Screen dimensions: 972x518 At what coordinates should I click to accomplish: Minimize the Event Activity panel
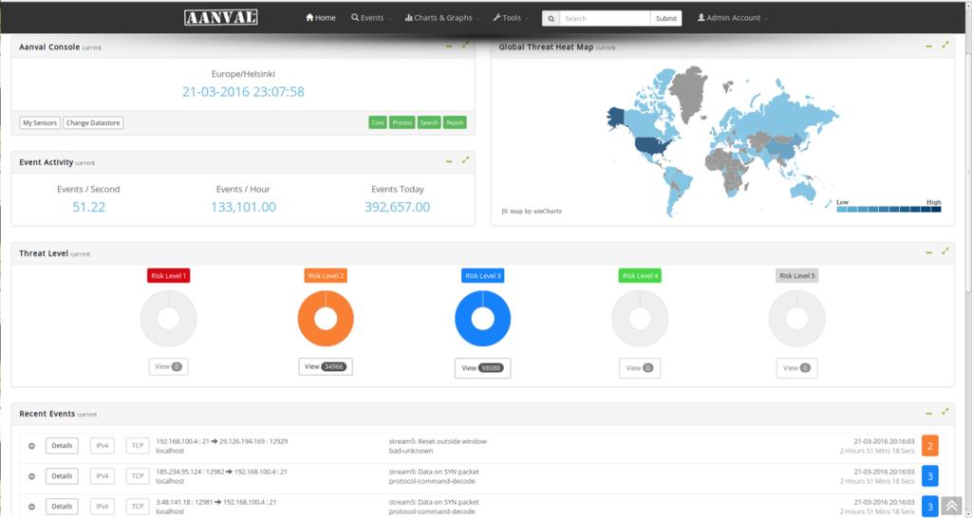click(x=449, y=161)
